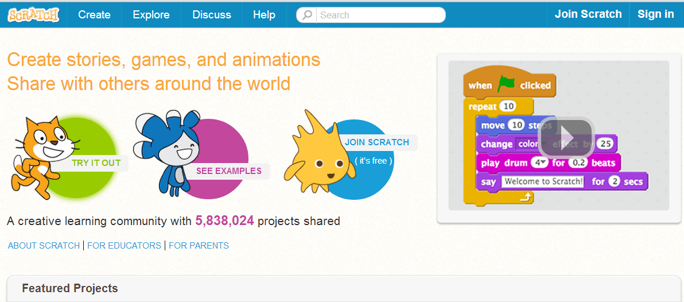Open the Create menu item

tap(94, 15)
